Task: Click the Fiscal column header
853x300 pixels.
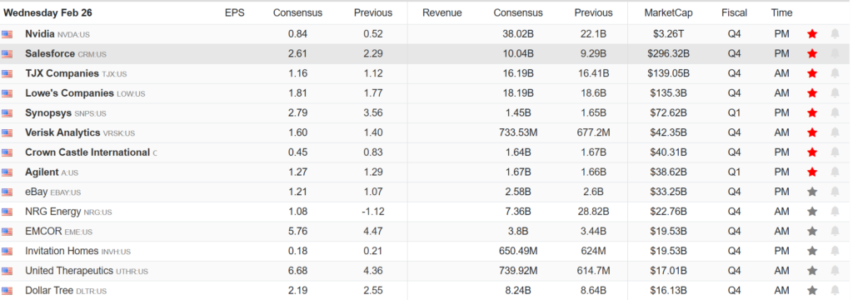Action: pyautogui.click(x=735, y=12)
